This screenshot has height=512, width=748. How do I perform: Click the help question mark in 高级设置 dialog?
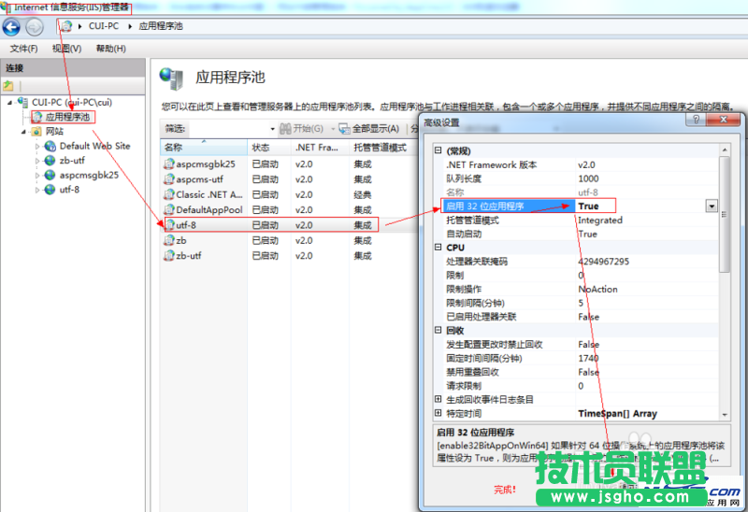point(696,120)
